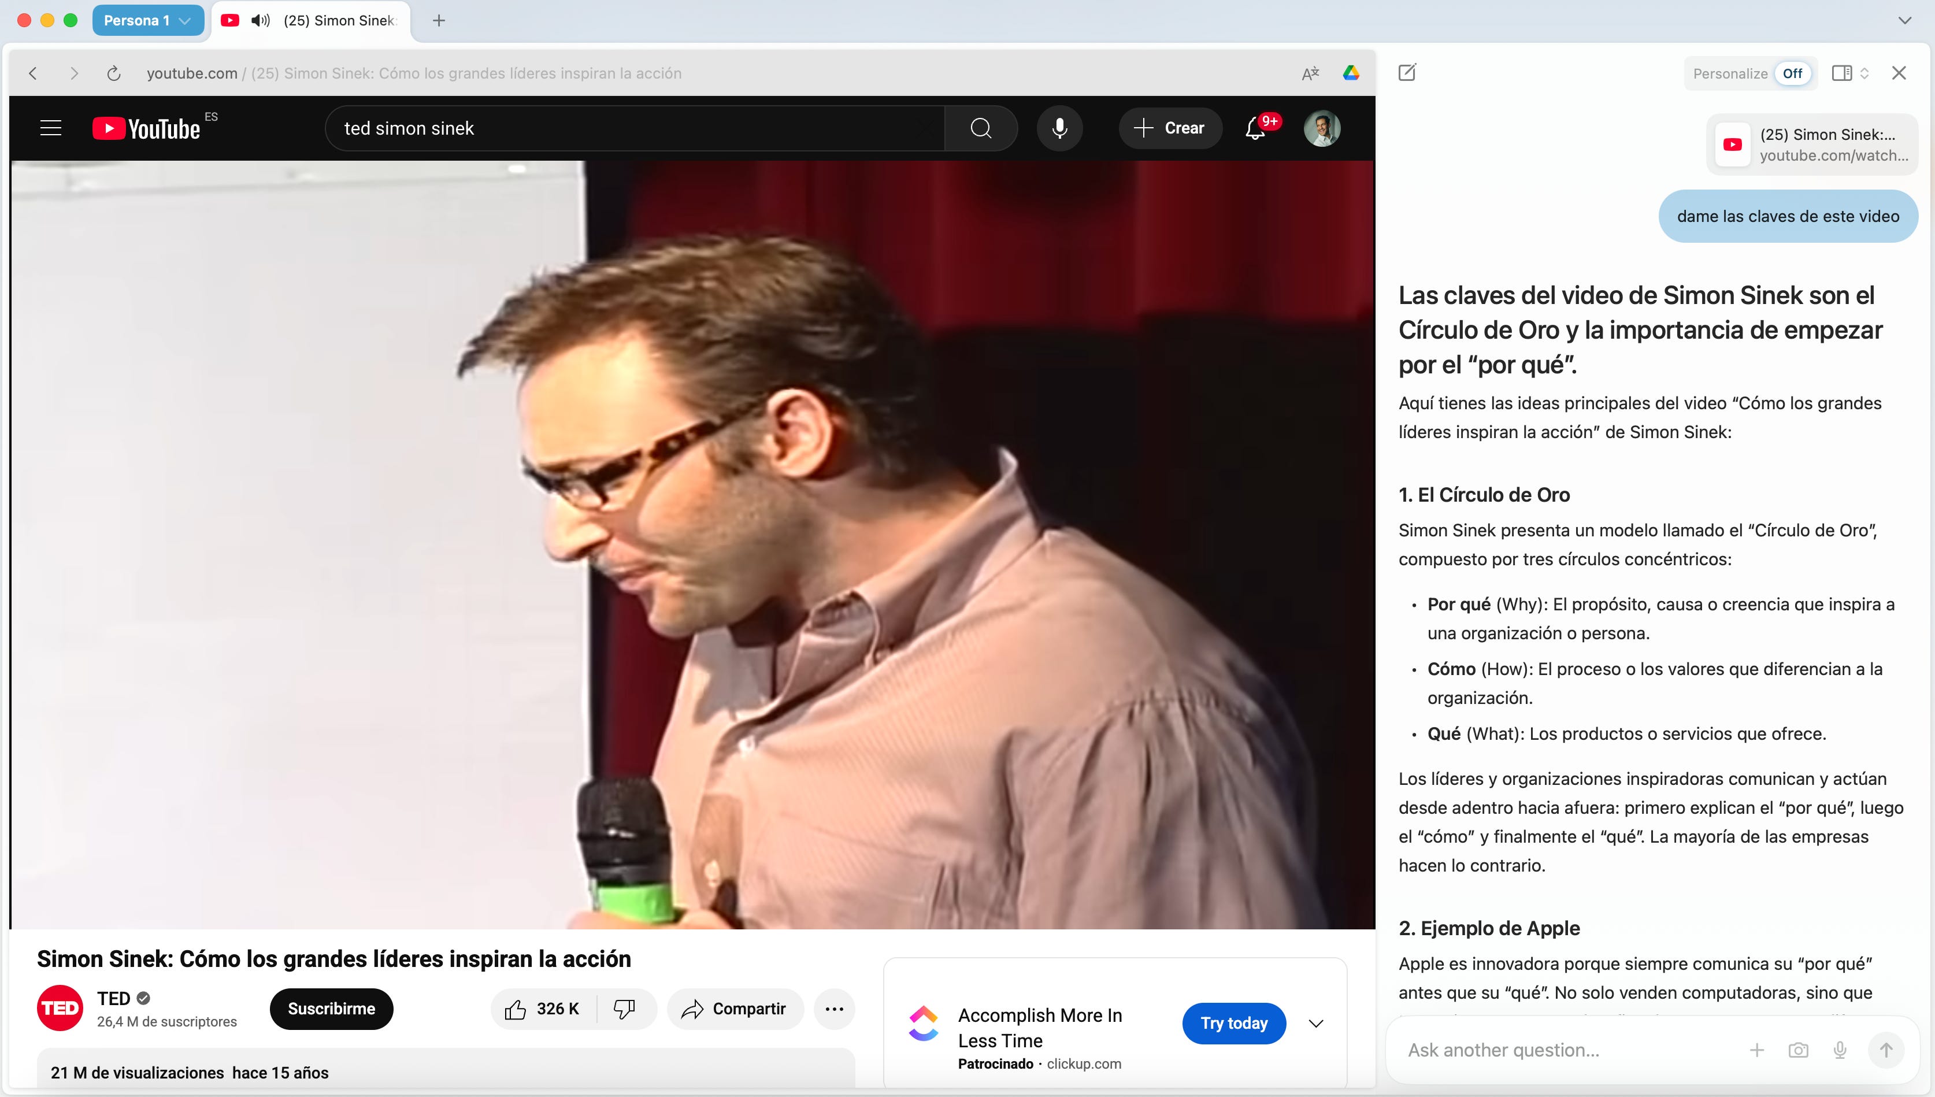Toggle assistant microphone voice input
1935x1097 pixels.
click(1839, 1050)
